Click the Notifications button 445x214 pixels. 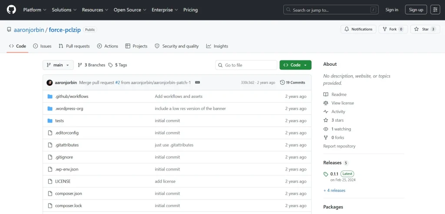(x=359, y=29)
